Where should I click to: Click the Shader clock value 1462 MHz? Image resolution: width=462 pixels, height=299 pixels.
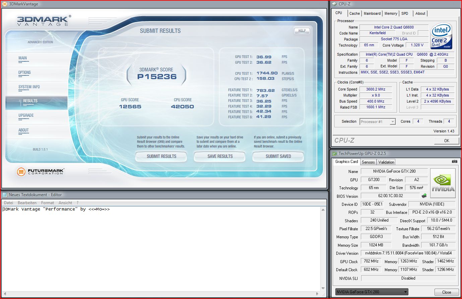point(445,261)
